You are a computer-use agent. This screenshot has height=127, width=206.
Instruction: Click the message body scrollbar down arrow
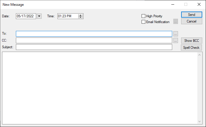click(200, 122)
